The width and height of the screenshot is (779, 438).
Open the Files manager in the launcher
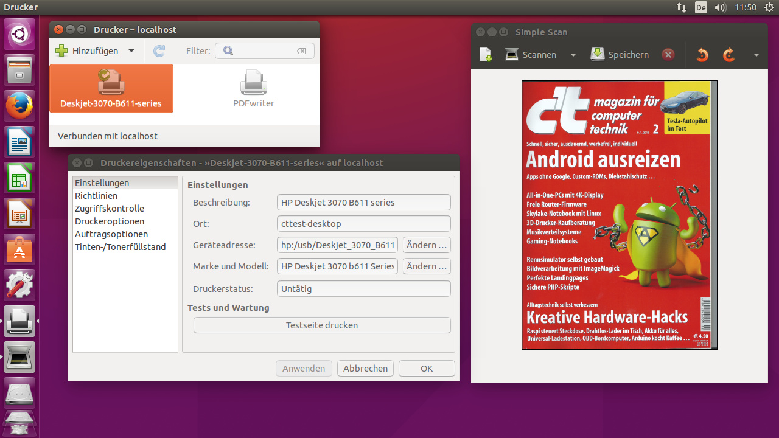click(x=20, y=71)
